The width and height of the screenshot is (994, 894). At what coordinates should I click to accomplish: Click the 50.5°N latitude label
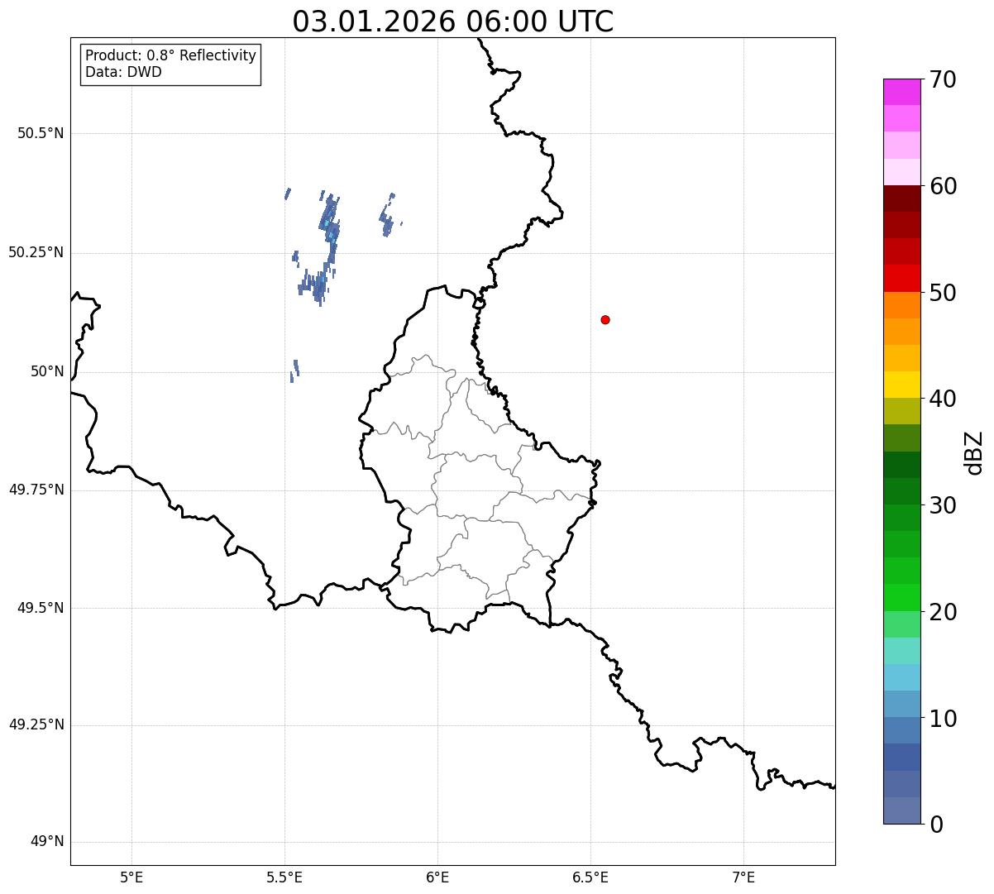[x=41, y=133]
